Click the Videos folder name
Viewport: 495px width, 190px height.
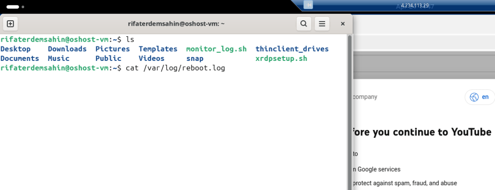151,58
